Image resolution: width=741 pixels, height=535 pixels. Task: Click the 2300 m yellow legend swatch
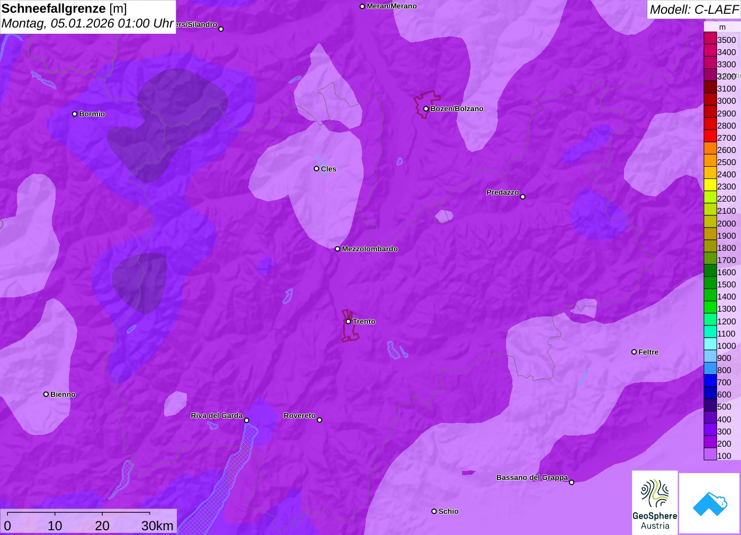click(x=710, y=185)
